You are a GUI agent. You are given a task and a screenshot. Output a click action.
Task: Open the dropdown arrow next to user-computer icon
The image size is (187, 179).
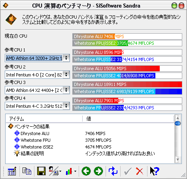coord(60,171)
